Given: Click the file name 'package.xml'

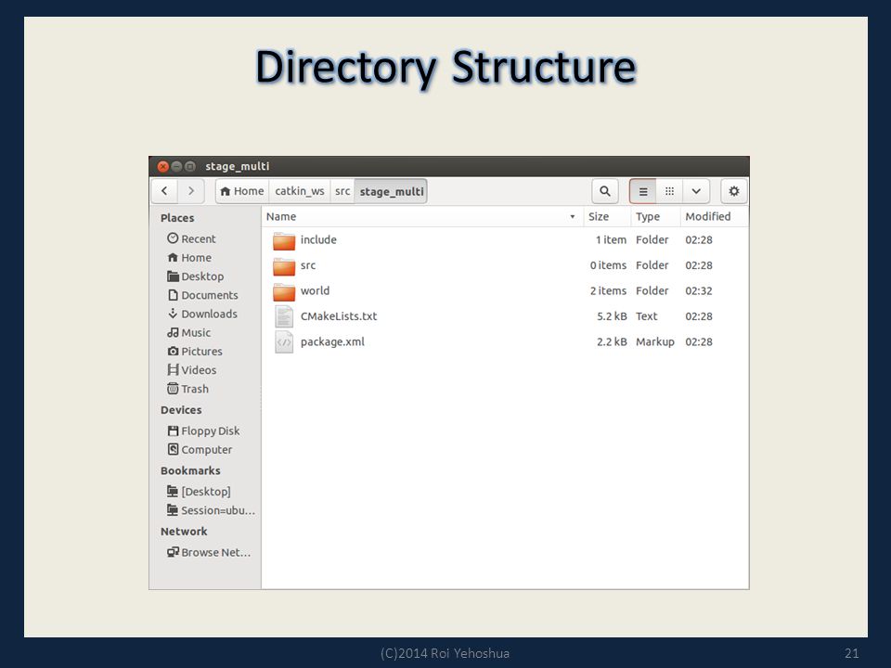Looking at the screenshot, I should pyautogui.click(x=332, y=342).
